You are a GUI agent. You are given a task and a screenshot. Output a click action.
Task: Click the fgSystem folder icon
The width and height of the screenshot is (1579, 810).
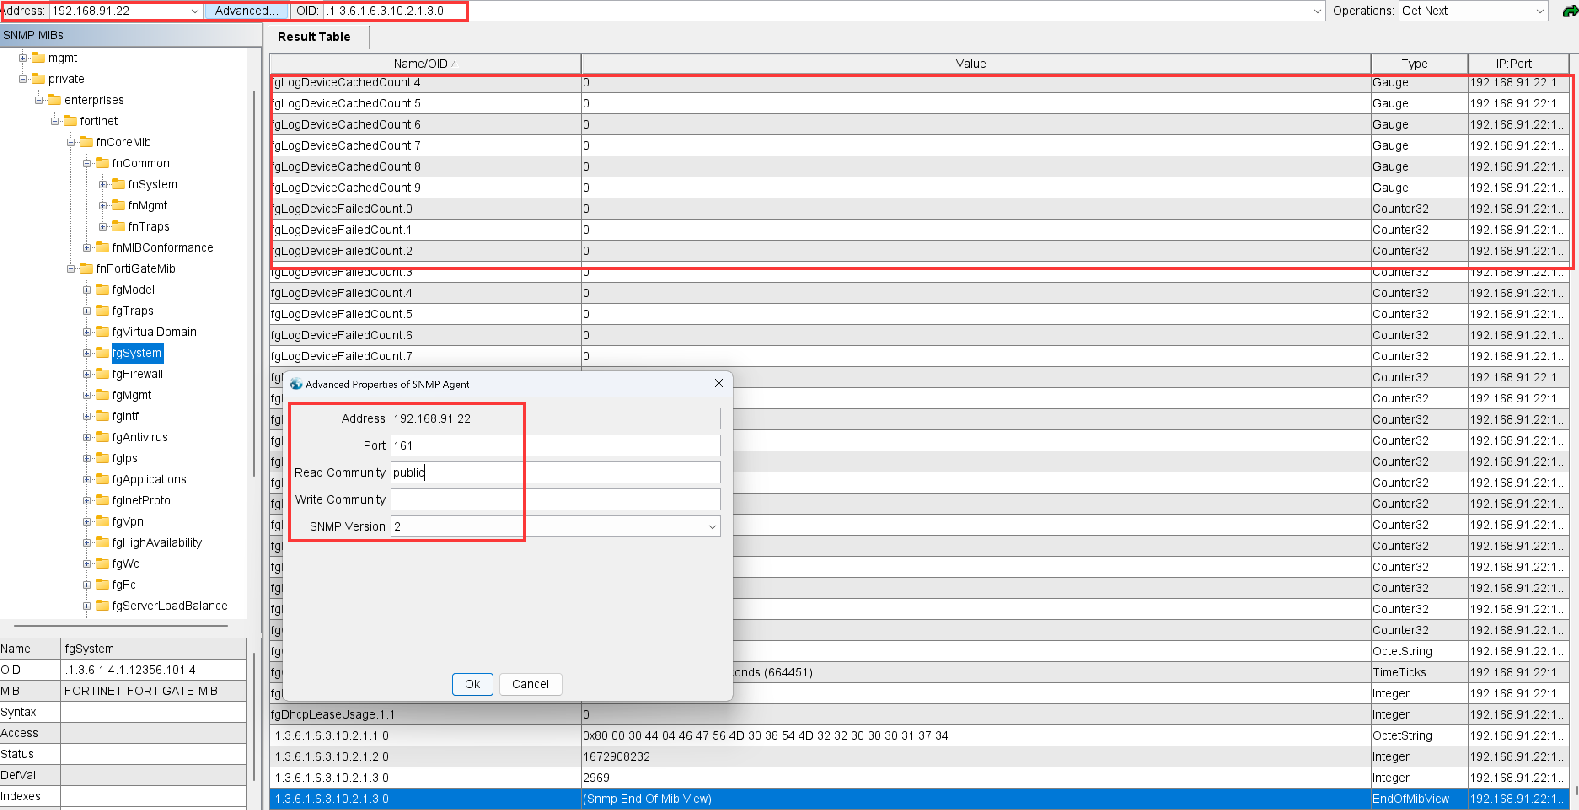(102, 353)
